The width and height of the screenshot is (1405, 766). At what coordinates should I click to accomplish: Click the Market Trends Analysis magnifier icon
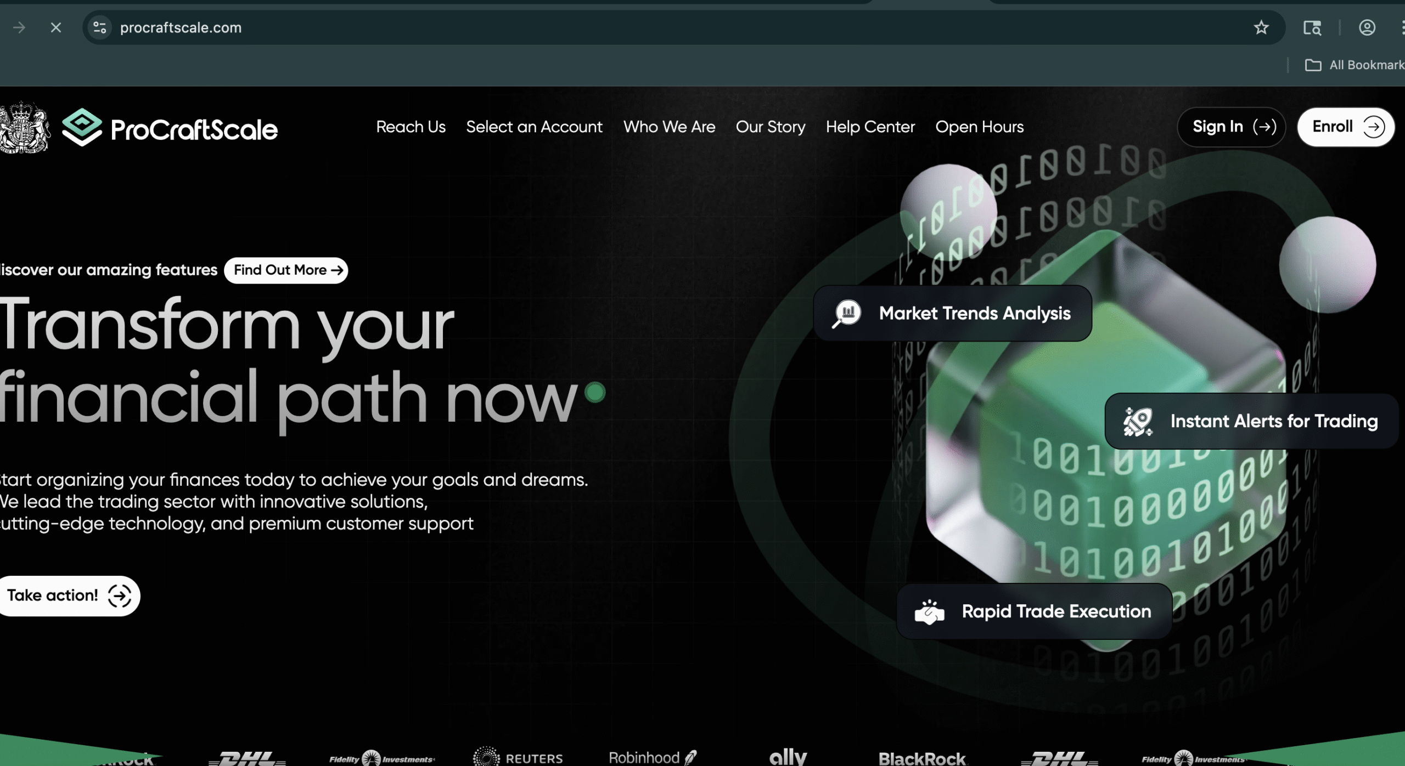point(847,314)
